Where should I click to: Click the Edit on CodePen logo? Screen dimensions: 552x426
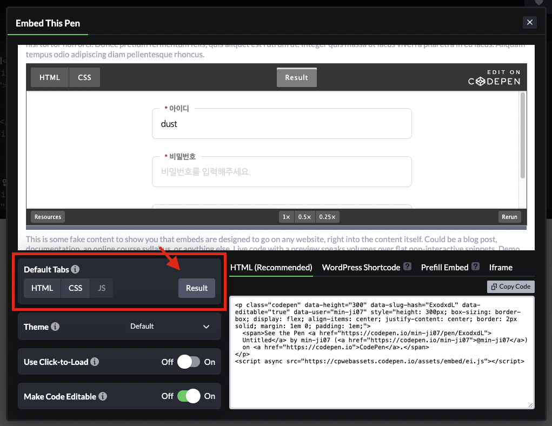pyautogui.click(x=494, y=77)
